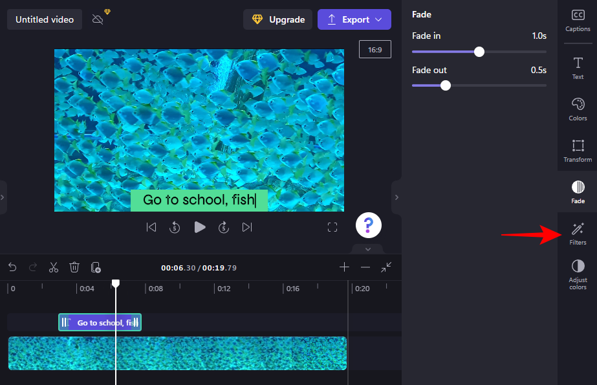
Task: Open the help question mark button
Action: [369, 225]
